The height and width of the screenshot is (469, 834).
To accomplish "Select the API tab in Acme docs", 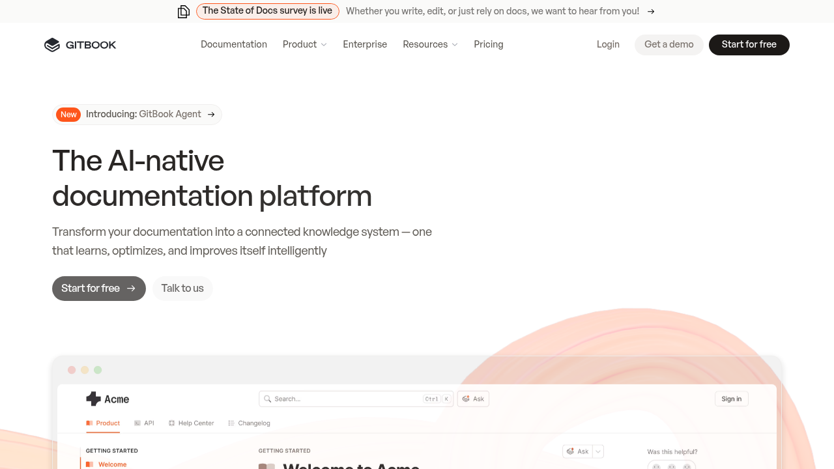I will point(144,423).
